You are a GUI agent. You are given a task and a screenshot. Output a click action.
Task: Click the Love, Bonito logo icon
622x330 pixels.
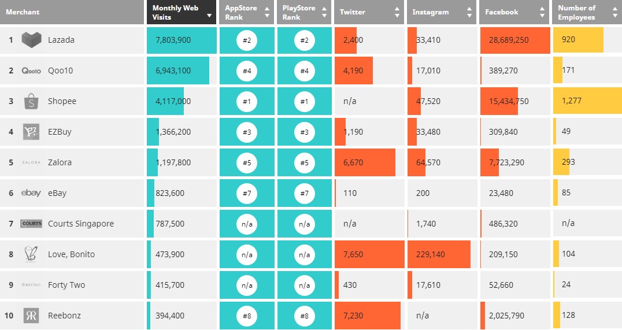(31, 254)
